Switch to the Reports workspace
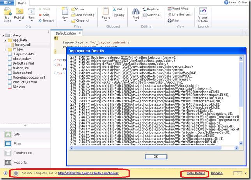251x180 pixels. (x=25, y=163)
